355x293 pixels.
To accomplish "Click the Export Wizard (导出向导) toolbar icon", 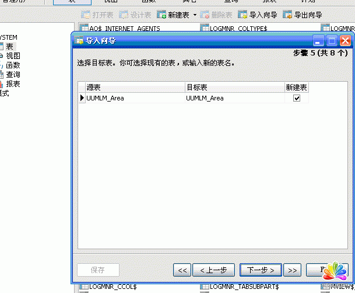I will pos(287,15).
